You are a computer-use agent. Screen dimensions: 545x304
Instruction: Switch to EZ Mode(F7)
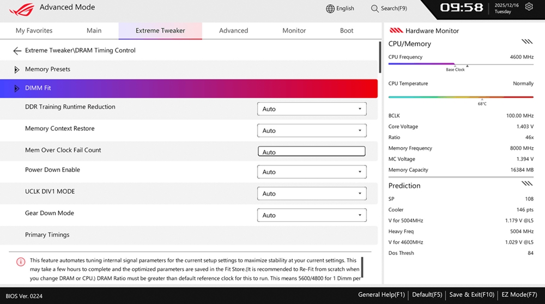[x=519, y=295]
